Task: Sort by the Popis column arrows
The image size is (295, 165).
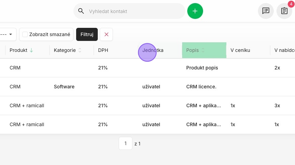Action: pos(203,50)
